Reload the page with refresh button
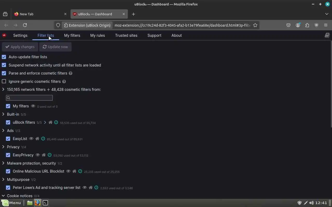The image size is (332, 207). click(25, 25)
